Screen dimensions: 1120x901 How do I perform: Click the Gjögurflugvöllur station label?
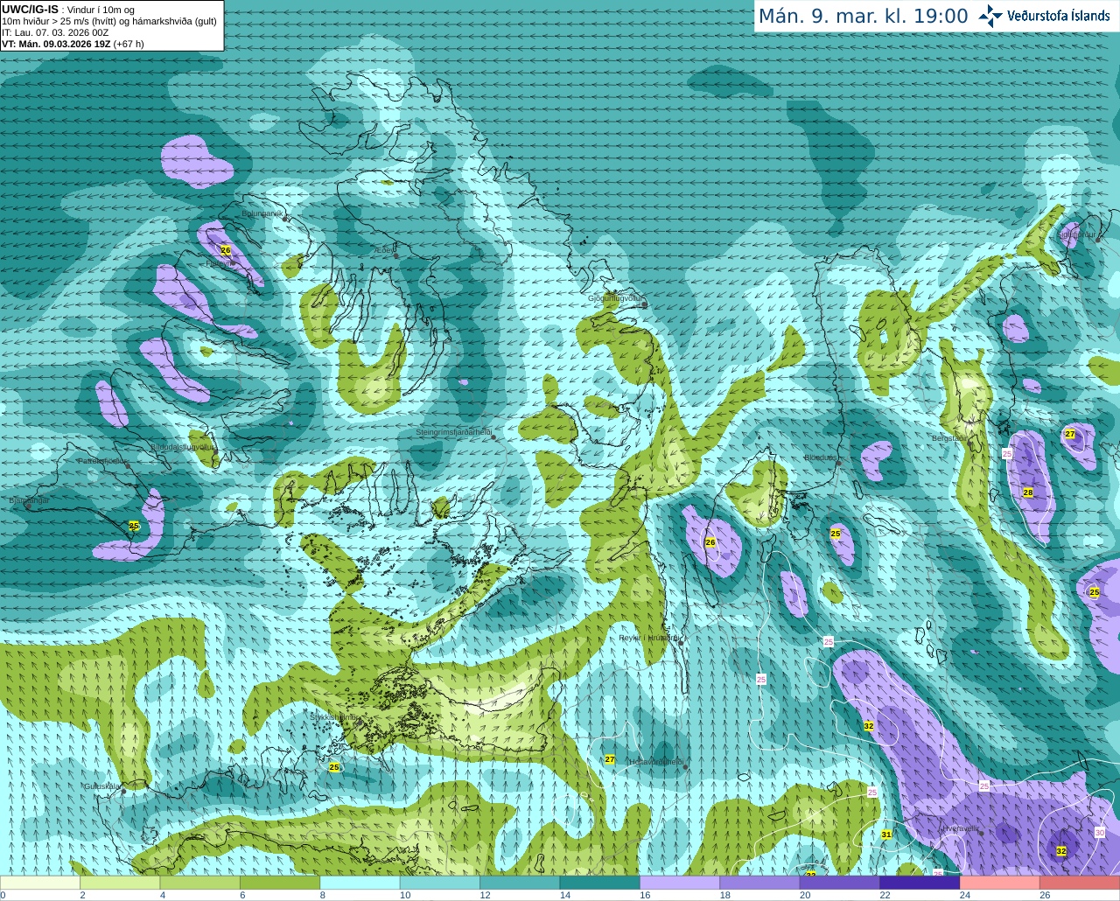coord(615,298)
